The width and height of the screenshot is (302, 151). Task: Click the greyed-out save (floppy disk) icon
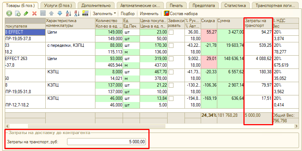pos(43,14)
